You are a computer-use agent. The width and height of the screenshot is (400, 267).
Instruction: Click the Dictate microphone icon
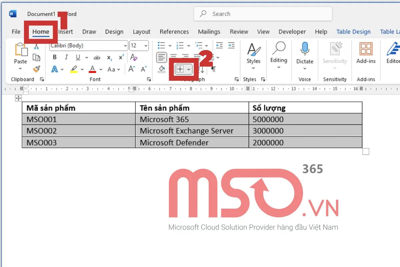click(305, 49)
